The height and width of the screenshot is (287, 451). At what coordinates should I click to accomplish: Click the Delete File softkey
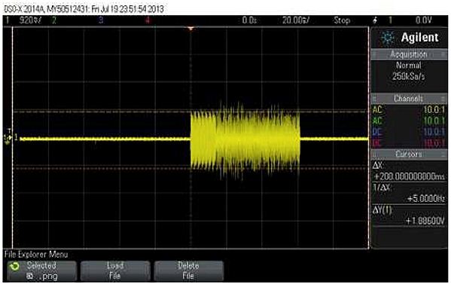pos(189,271)
